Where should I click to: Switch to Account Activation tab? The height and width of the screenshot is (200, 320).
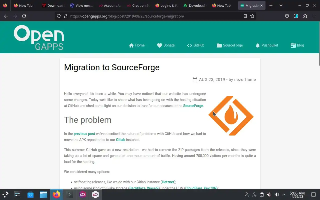pos(109,5)
